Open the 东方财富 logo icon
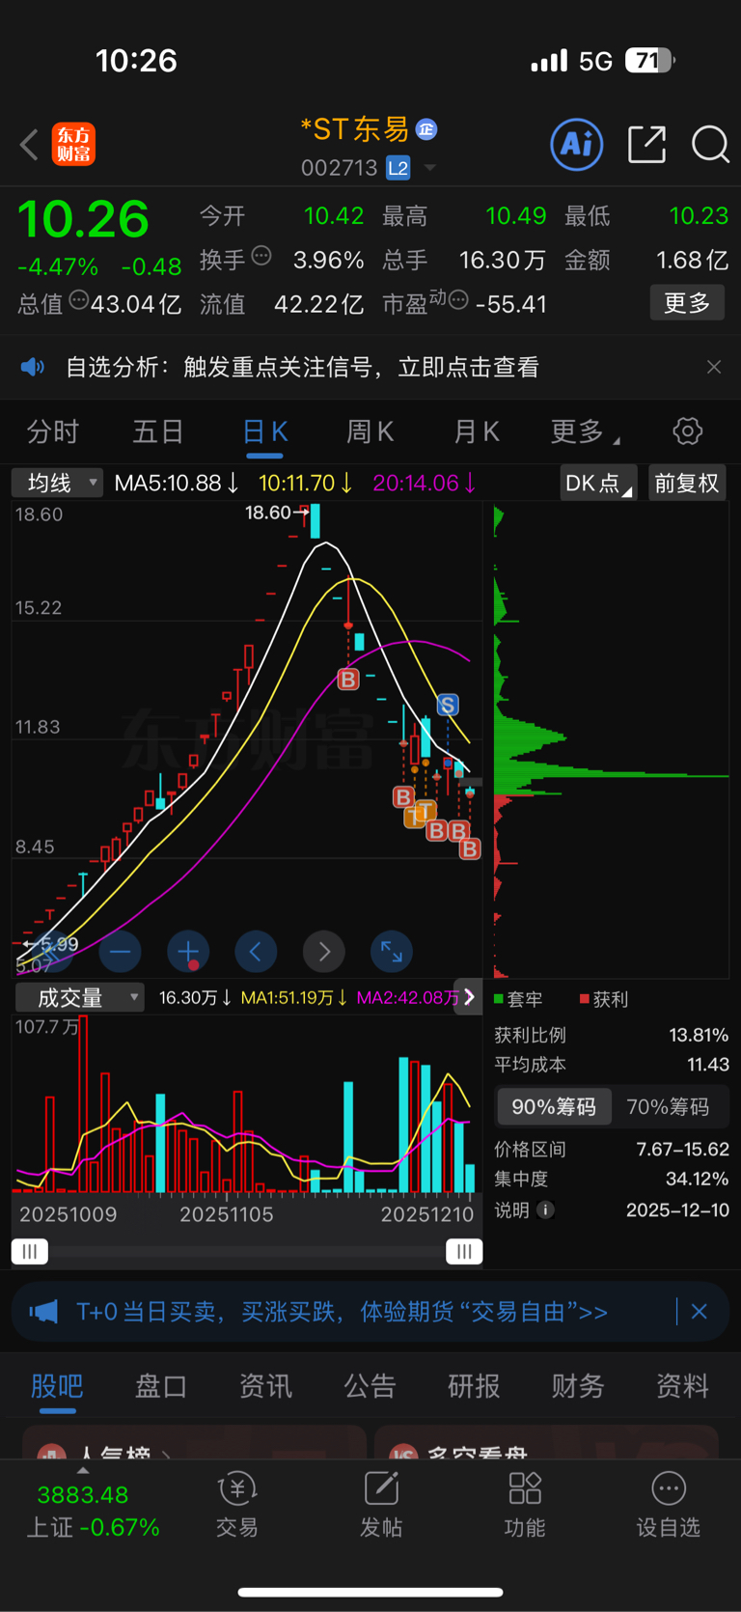The width and height of the screenshot is (741, 1612). 73,145
